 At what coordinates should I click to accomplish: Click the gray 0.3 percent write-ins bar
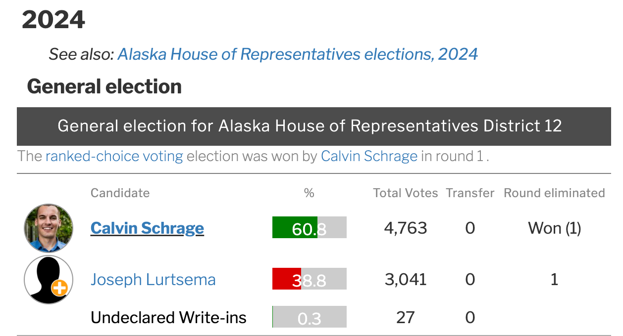point(310,317)
